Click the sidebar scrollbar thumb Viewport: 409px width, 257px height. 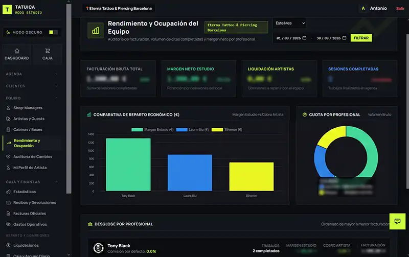click(69, 99)
